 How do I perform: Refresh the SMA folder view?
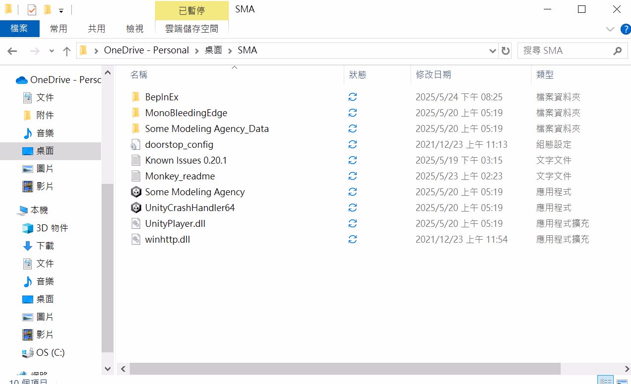point(505,50)
